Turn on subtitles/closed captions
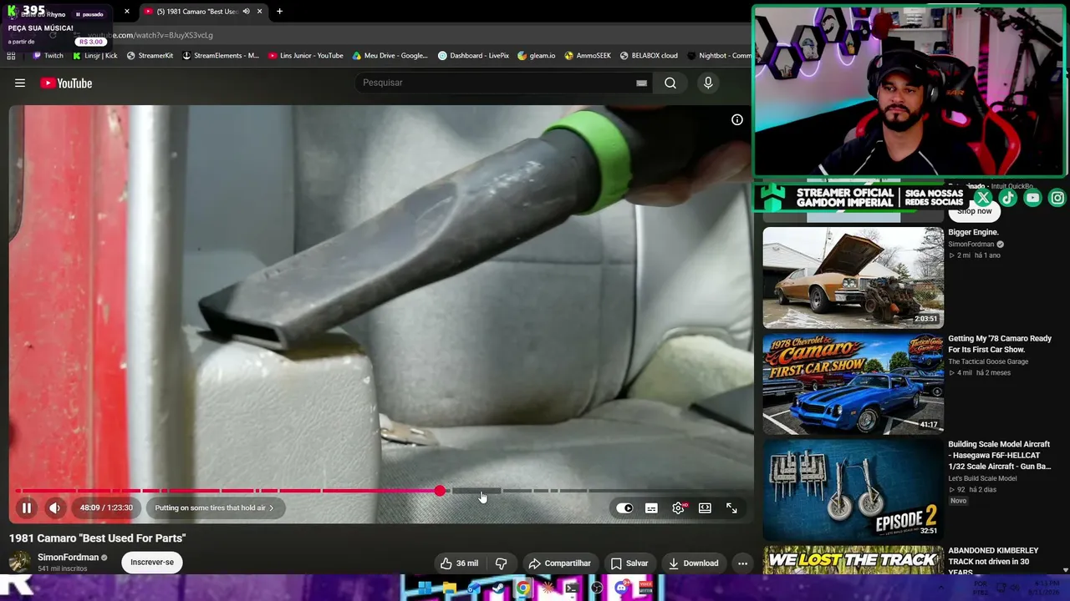Screen dimensions: 1070x601 (x=651, y=508)
